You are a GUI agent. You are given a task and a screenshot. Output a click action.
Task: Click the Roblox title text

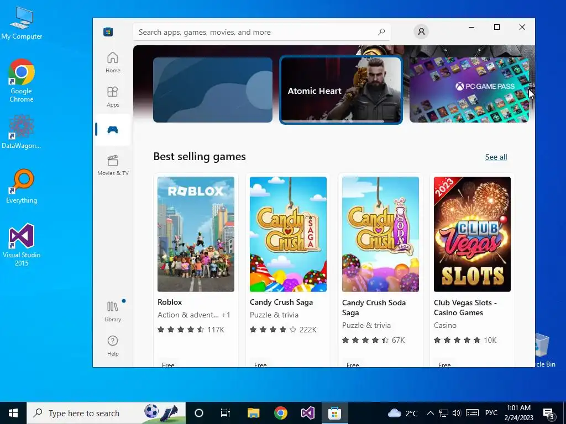170,302
